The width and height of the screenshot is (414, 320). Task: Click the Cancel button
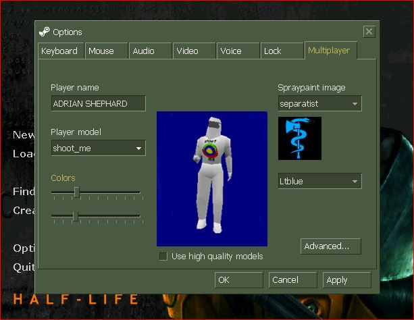click(293, 280)
